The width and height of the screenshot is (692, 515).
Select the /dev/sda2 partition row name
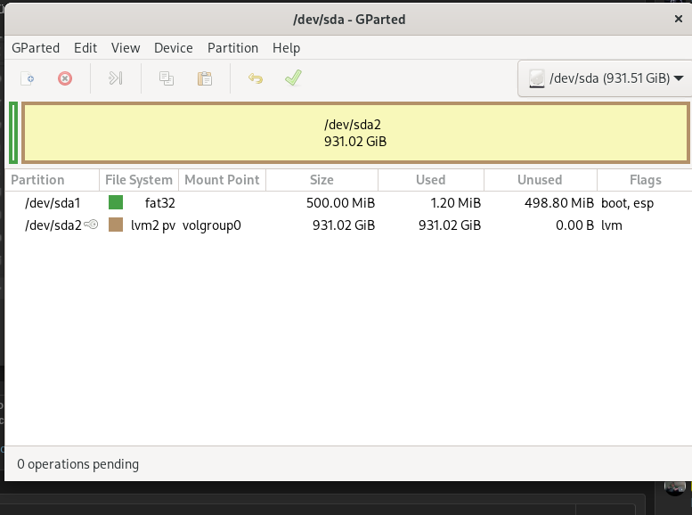tap(53, 225)
